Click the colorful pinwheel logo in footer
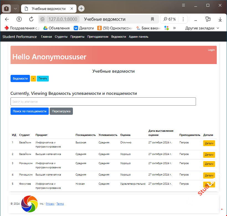Viewport: 227px width, 216px height. click(29, 204)
